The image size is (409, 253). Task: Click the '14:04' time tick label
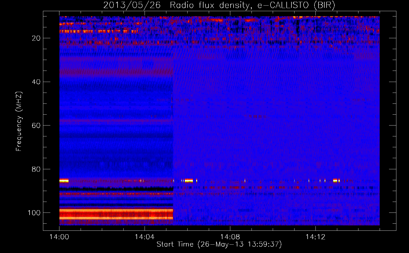pyautogui.click(x=145, y=237)
